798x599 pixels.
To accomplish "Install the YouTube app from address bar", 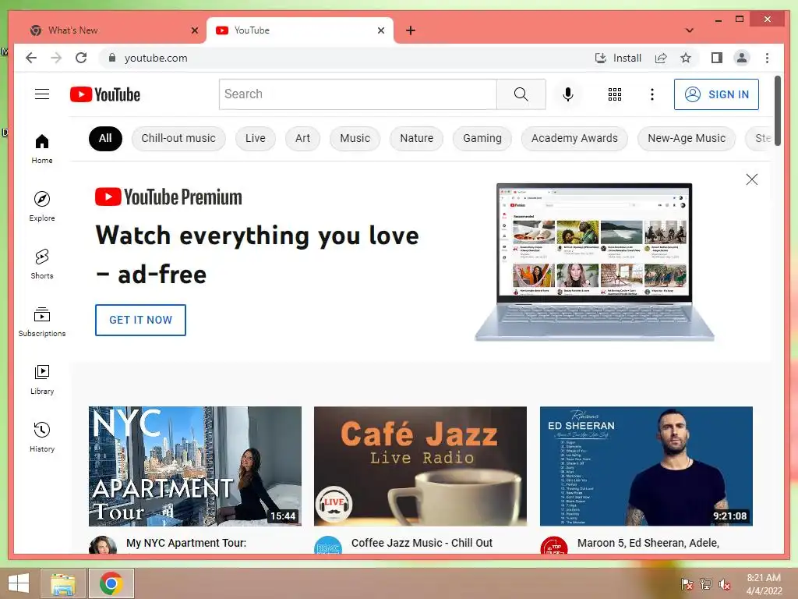I will [618, 58].
